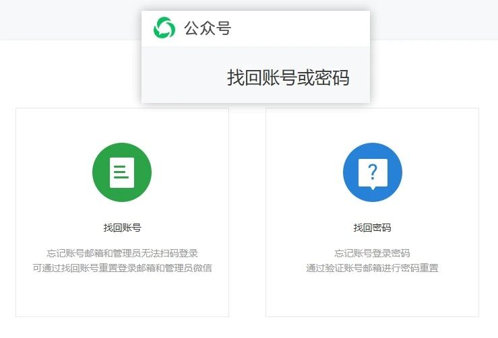The height and width of the screenshot is (338, 498).
Task: Click the green WeChat 公众号 logo icon
Action: (x=164, y=28)
